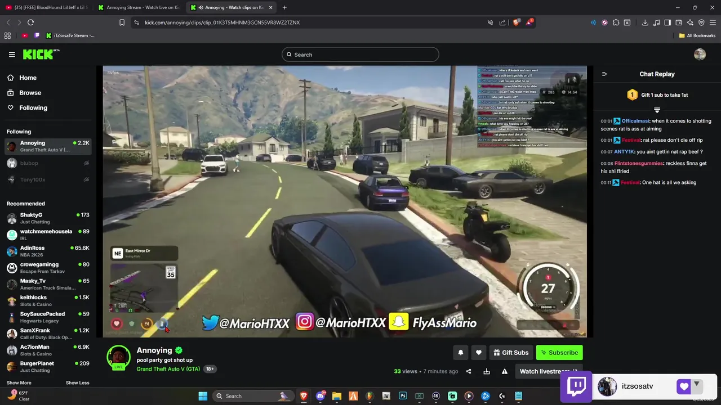Image resolution: width=721 pixels, height=405 pixels.
Task: Open the offline blubop channel
Action: point(48,163)
